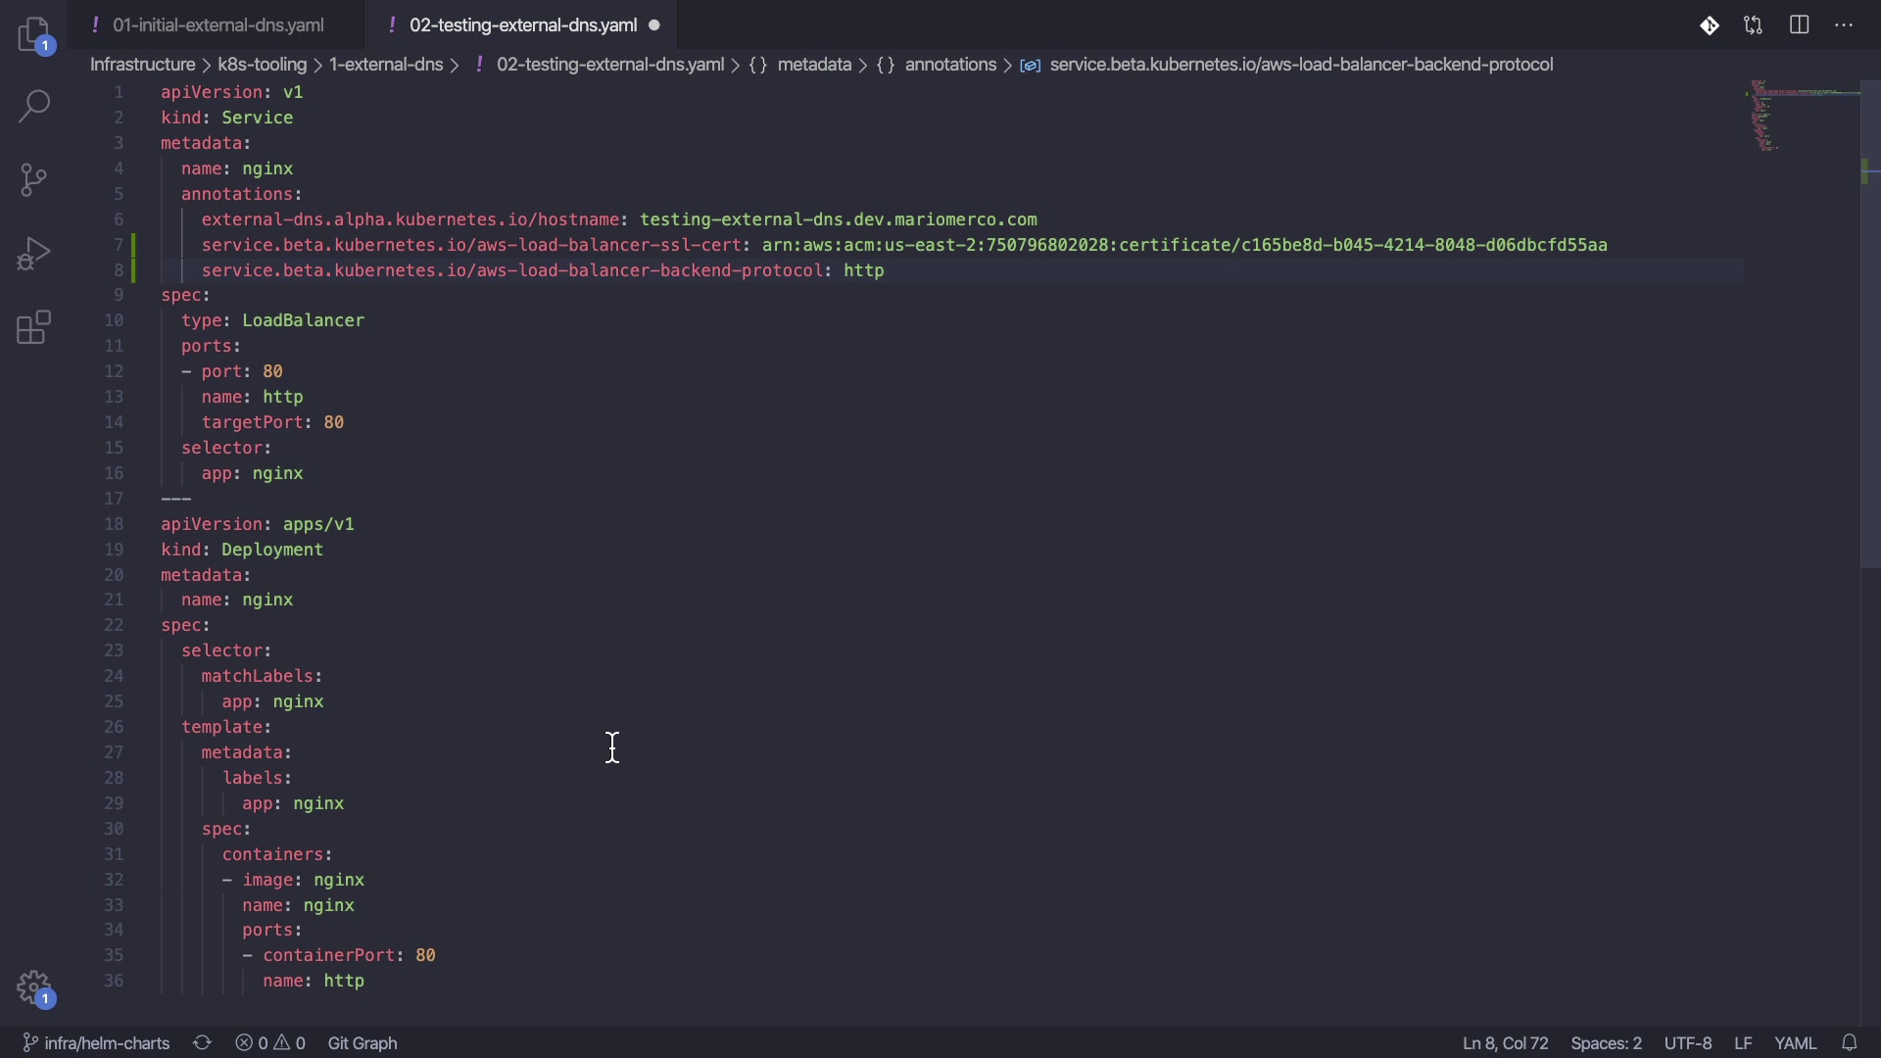Screen dimensions: 1881x1058
Task: Switch to the 01-initial-external-dns.yaml tab
Action: [217, 25]
